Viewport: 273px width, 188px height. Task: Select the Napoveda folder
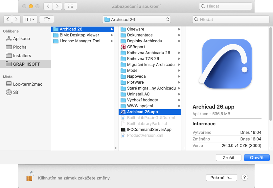(150, 76)
